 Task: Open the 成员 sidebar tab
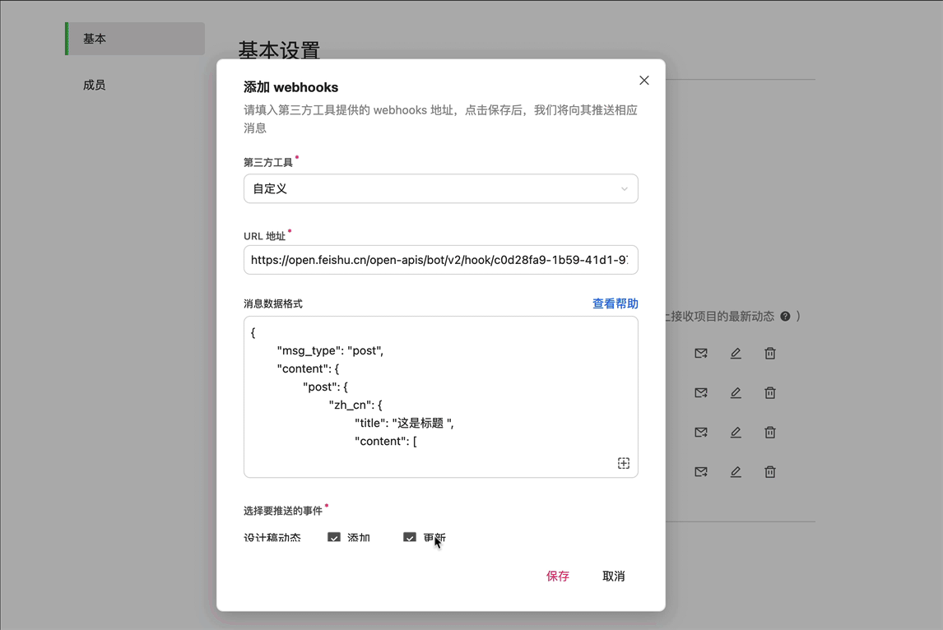coord(95,85)
